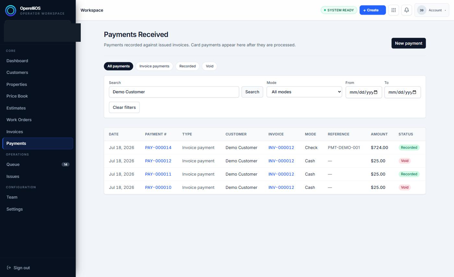Open Issues in the sidebar
This screenshot has width=454, height=277.
38,177
